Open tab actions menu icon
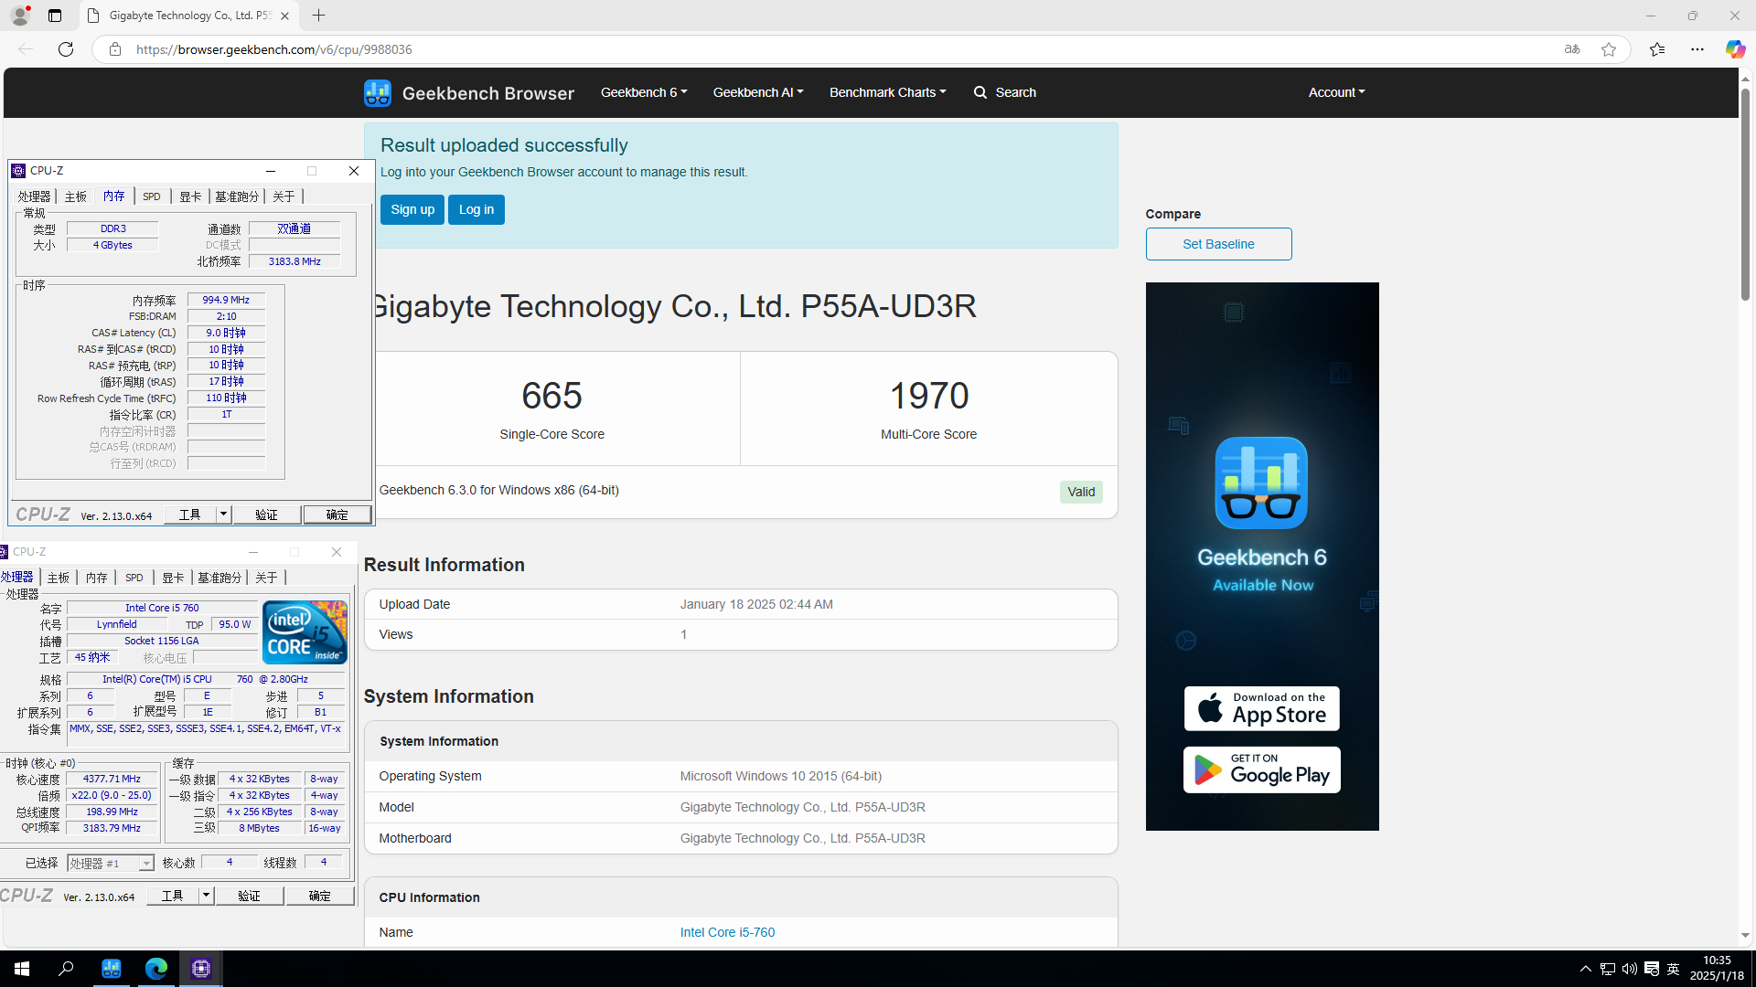 click(55, 16)
